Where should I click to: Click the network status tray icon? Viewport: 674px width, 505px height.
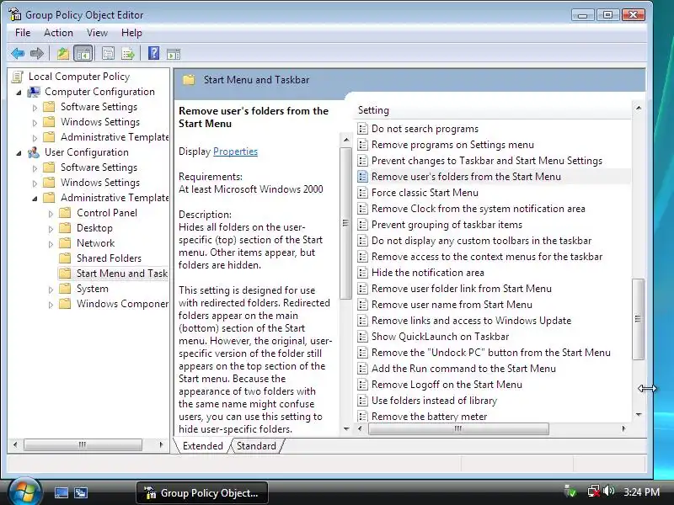click(594, 492)
